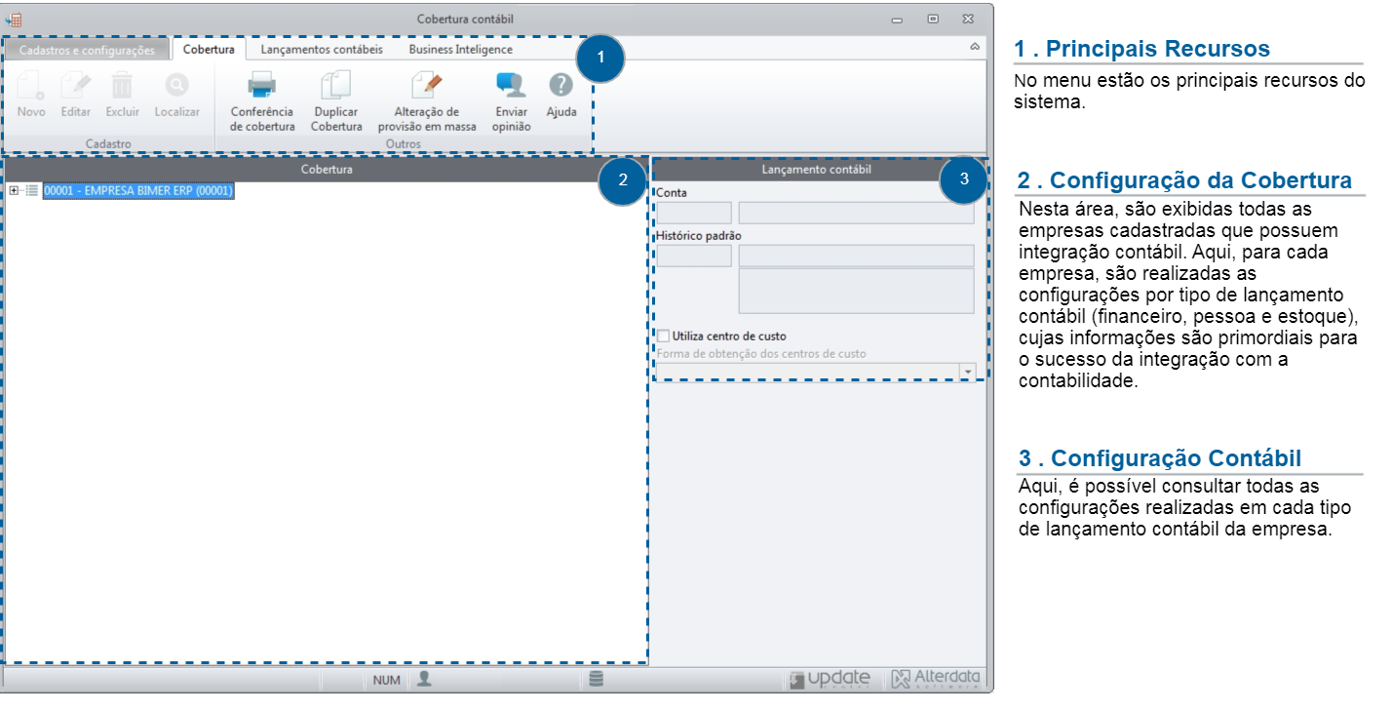The width and height of the screenshot is (1392, 712).
Task: Open Forma de obtenção dos centros dropdown
Action: point(967,373)
